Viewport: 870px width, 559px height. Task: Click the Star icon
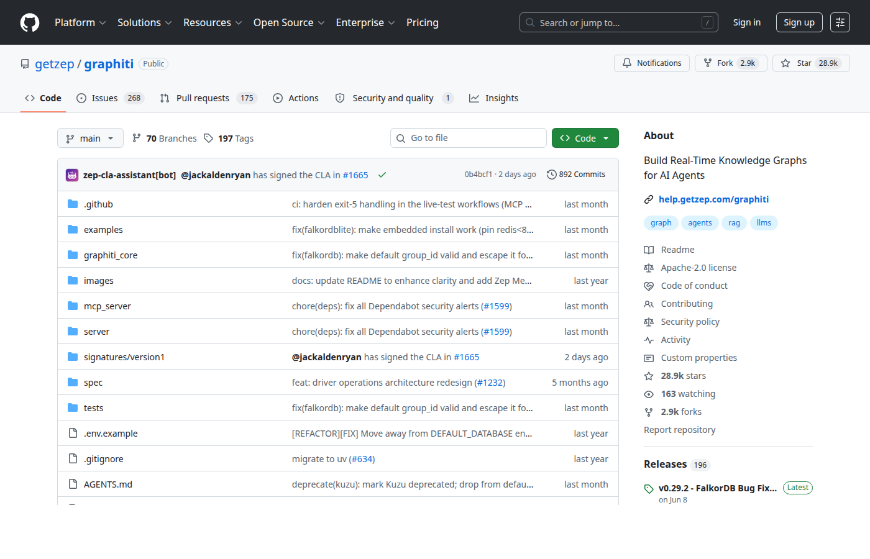point(785,63)
